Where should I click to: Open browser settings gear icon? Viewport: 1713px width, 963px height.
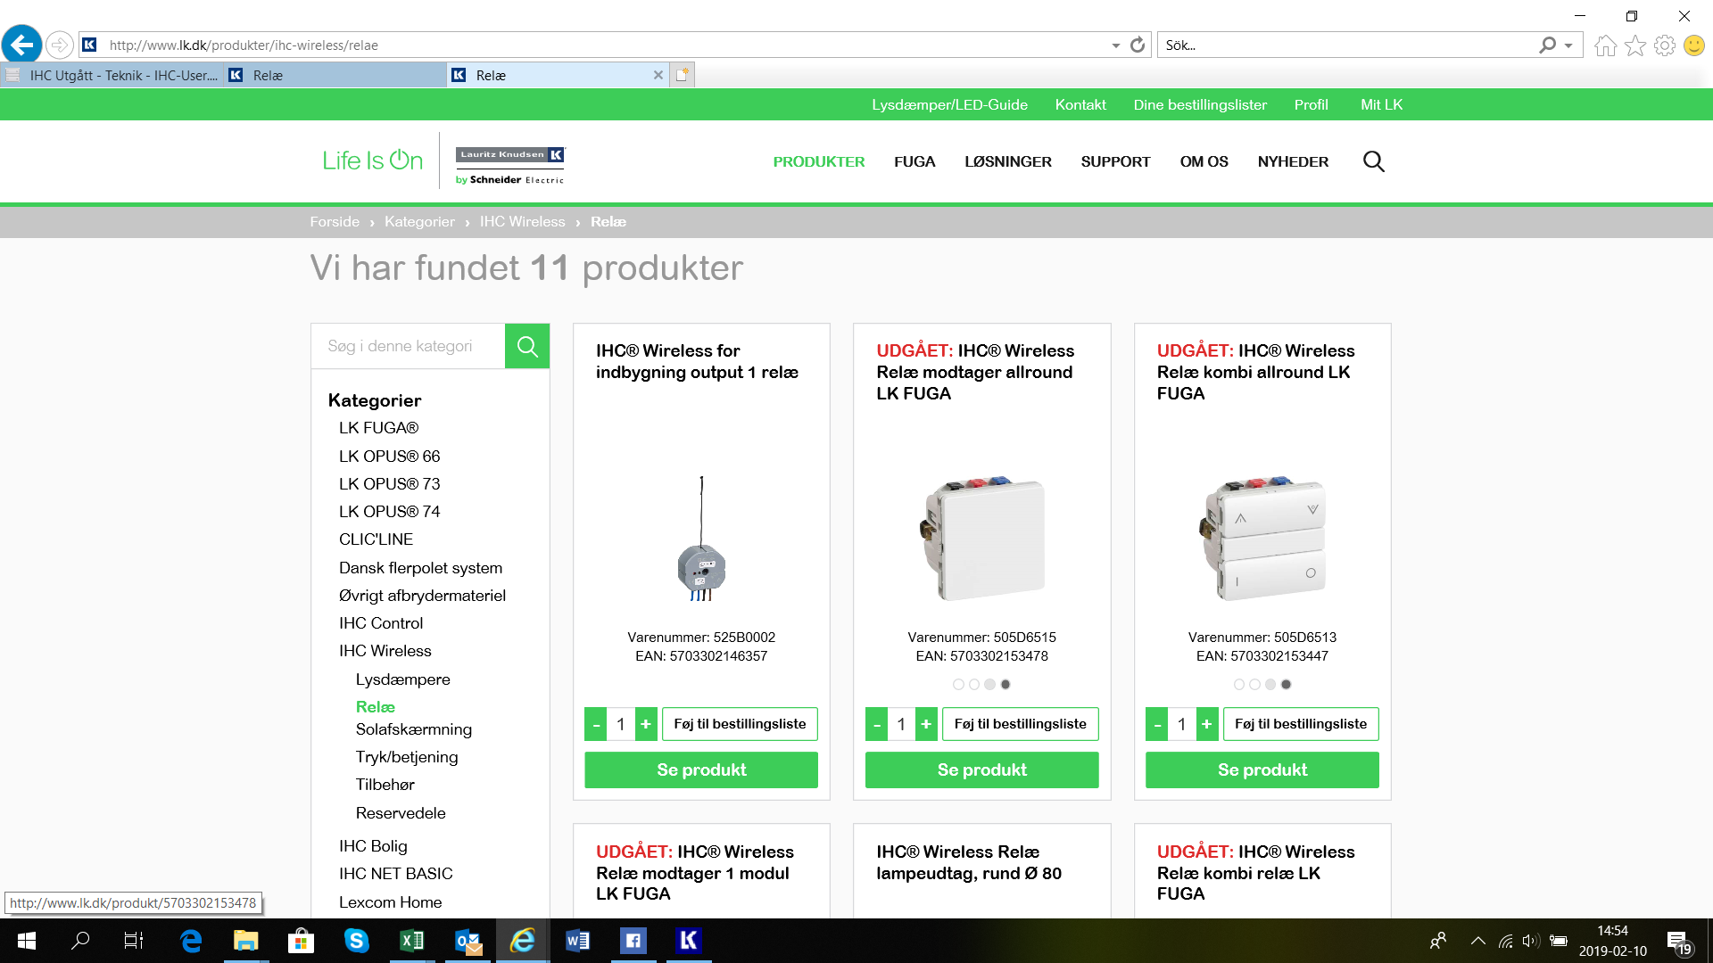[1664, 45]
